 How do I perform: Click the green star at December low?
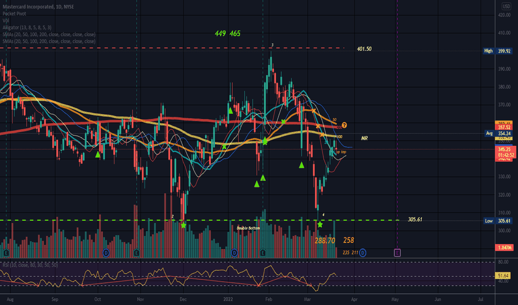[183, 226]
